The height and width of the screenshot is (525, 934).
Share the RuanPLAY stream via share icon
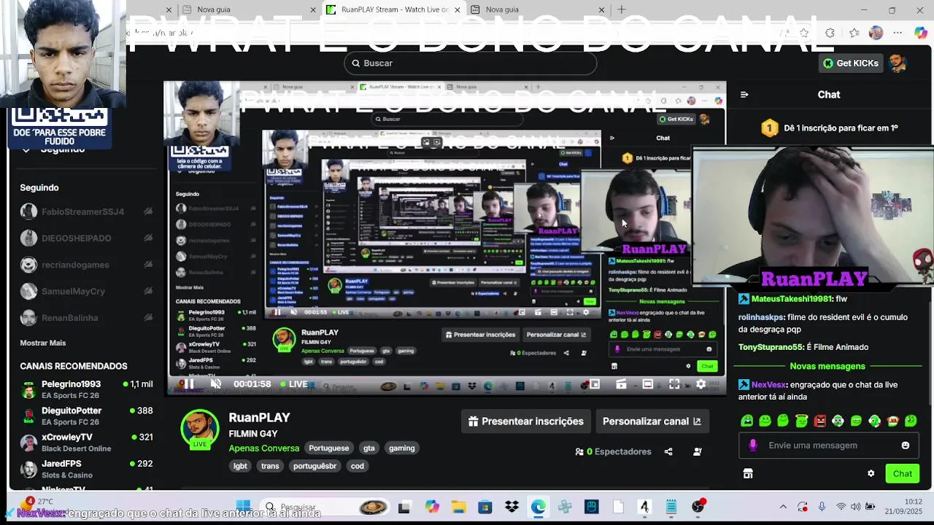(668, 452)
